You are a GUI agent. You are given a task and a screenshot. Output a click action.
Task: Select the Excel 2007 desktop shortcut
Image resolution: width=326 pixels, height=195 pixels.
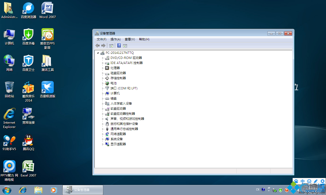[29, 169]
